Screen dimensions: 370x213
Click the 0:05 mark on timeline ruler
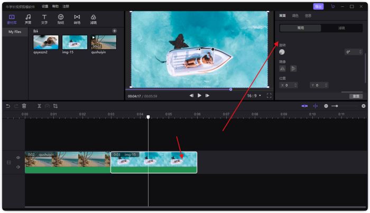[x=169, y=114]
